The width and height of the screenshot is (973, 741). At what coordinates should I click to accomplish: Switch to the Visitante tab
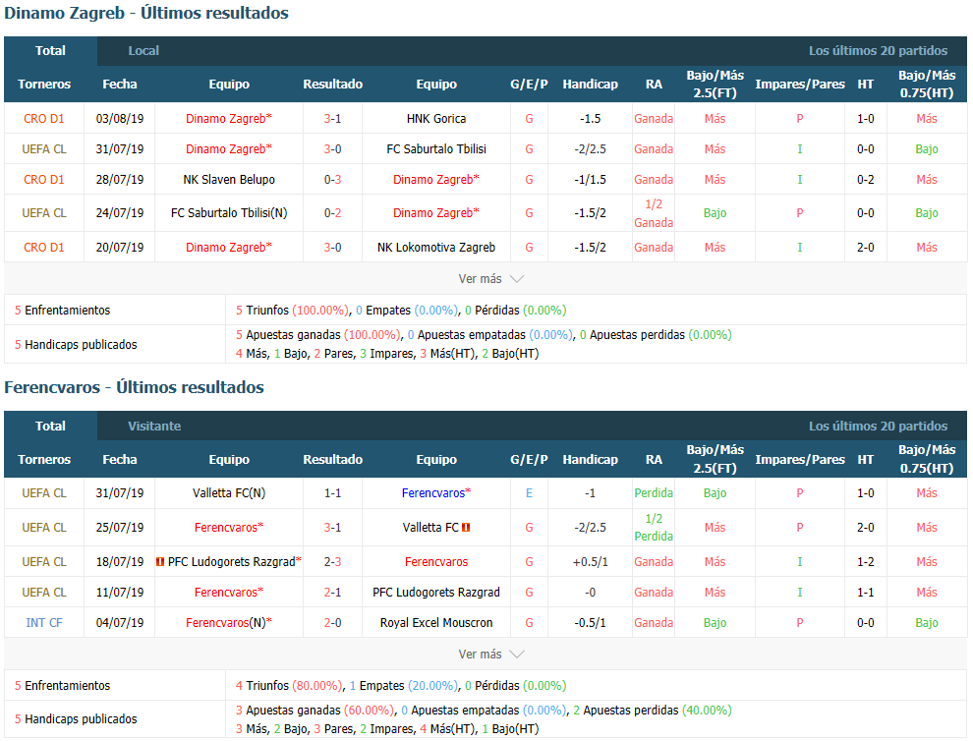point(154,427)
